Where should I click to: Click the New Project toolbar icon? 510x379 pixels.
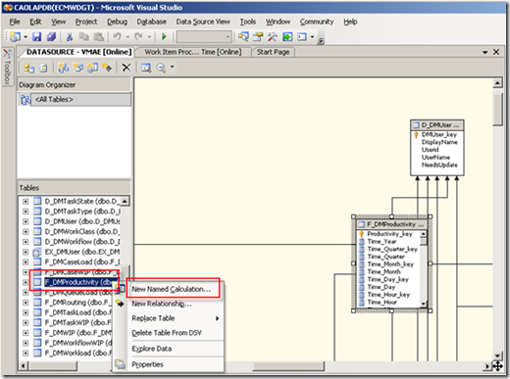click(x=15, y=36)
